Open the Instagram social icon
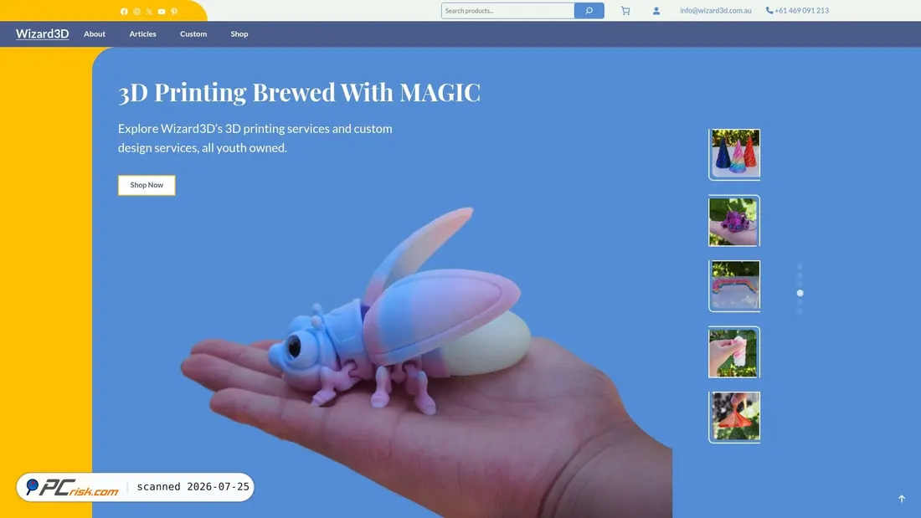The image size is (921, 518). pos(136,11)
